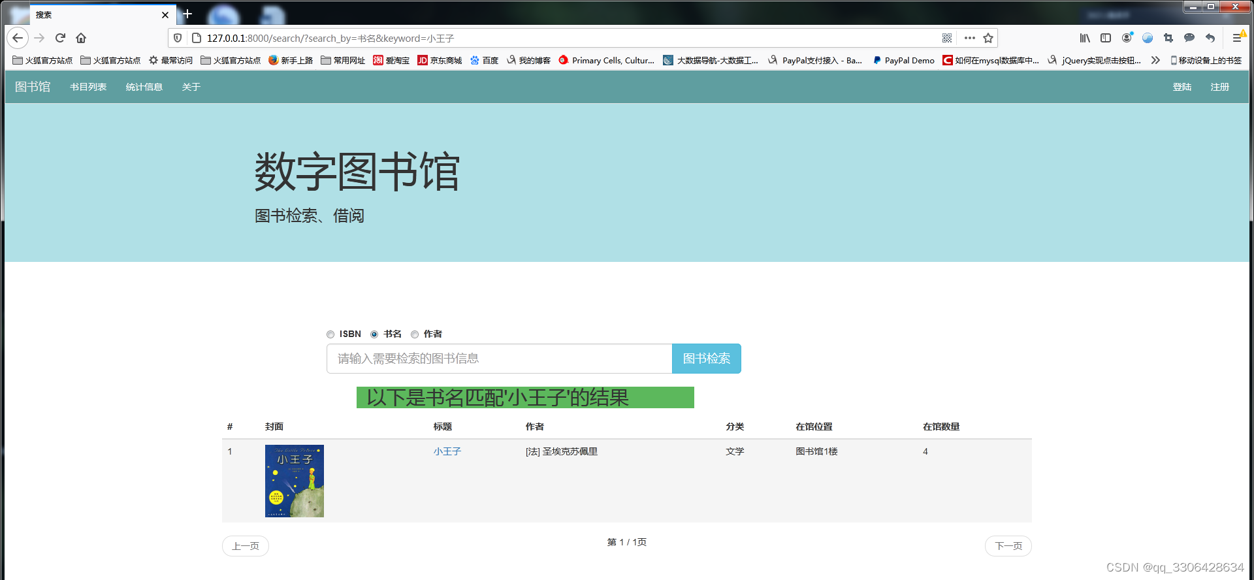Open the browser home page
1254x580 pixels.
point(81,38)
